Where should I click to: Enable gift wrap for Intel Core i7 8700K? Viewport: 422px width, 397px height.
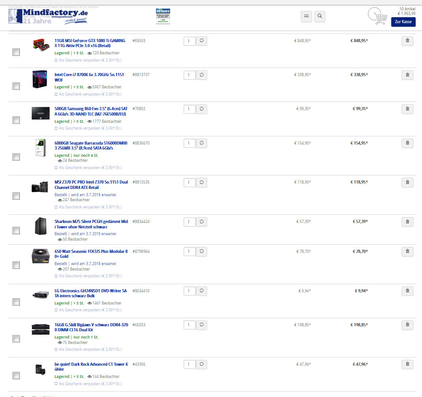pyautogui.click(x=56, y=94)
